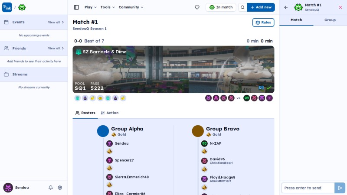Click the Christian#eqrl tag under David96
This screenshot has height=195, width=347.
point(221,163)
